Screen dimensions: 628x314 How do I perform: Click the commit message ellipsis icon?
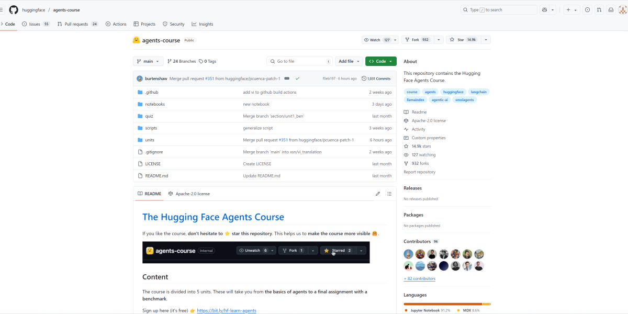coord(287,78)
